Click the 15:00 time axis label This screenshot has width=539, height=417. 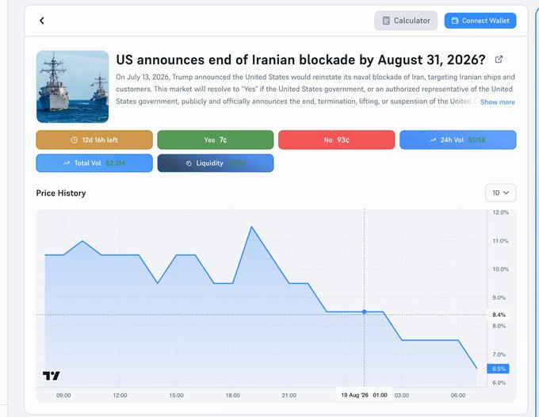point(176,396)
